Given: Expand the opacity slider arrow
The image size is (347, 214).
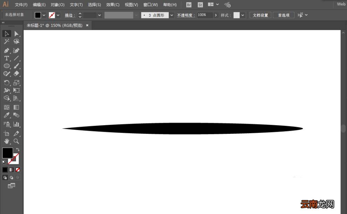Looking at the screenshot, I should click(x=215, y=15).
